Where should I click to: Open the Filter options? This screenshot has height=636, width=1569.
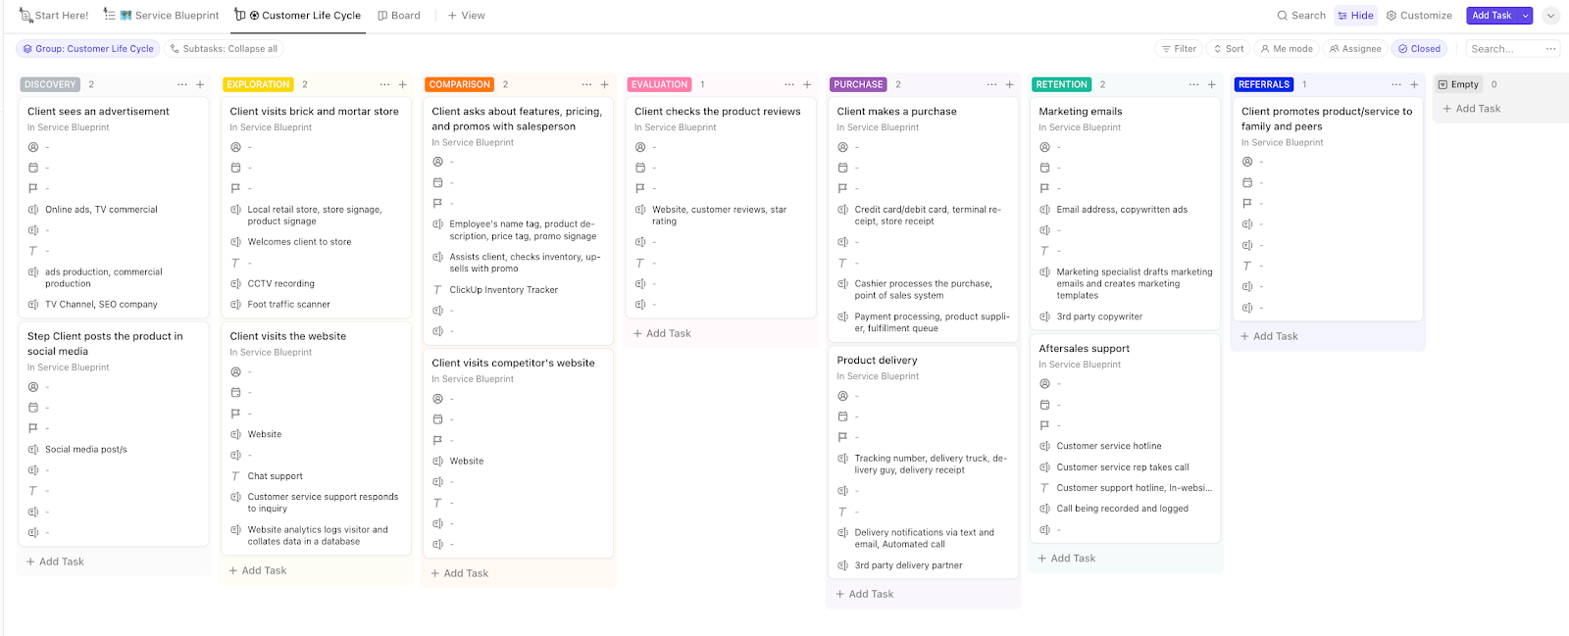tap(1179, 49)
